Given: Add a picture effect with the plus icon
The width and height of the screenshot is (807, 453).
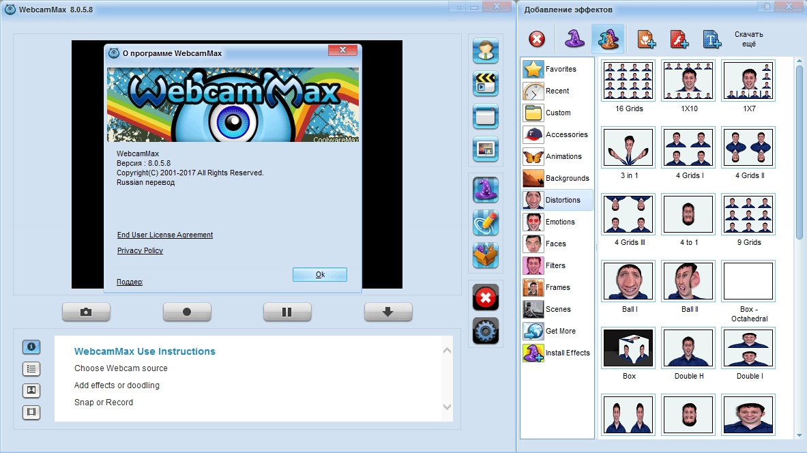Looking at the screenshot, I should (647, 39).
